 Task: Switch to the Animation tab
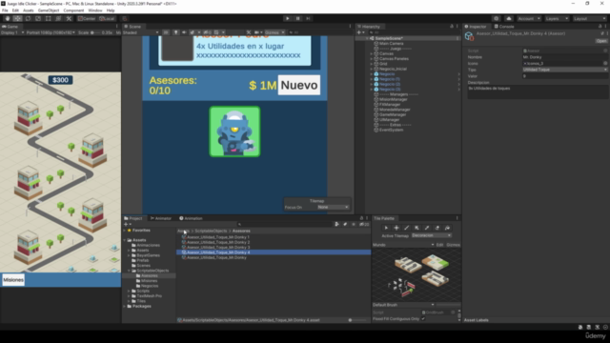[191, 218]
